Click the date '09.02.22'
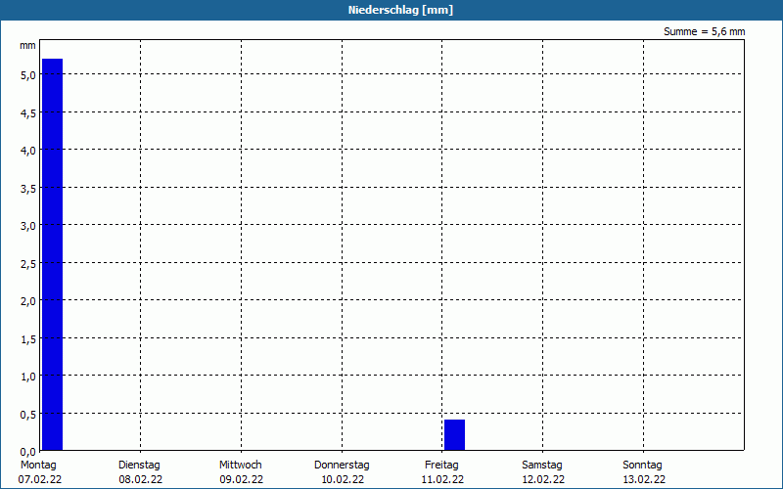The width and height of the screenshot is (783, 489). click(241, 479)
